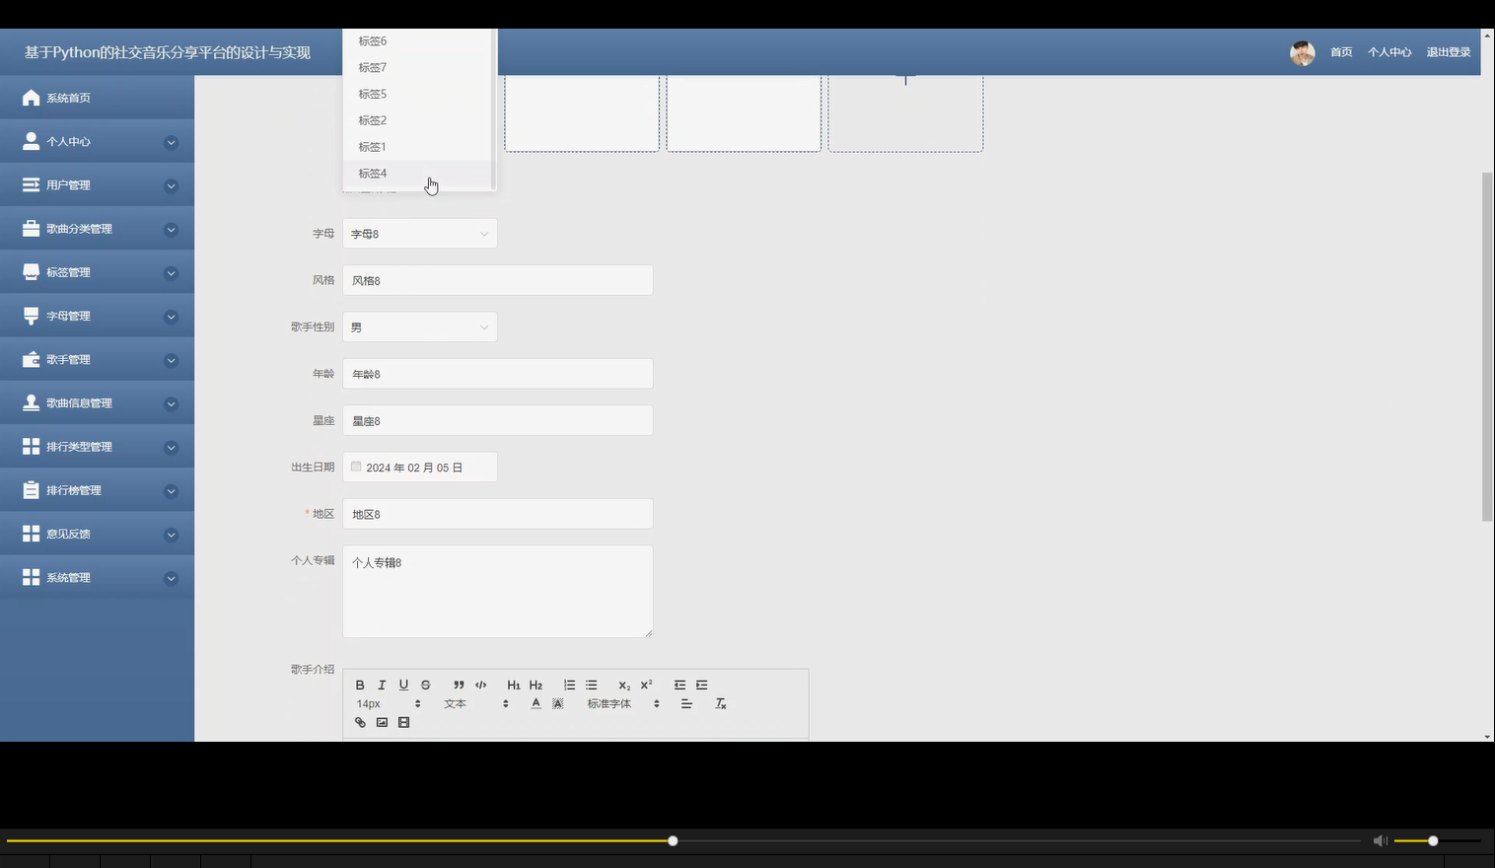This screenshot has width=1495, height=868.
Task: Click the user avatar in header
Action: pos(1302,52)
